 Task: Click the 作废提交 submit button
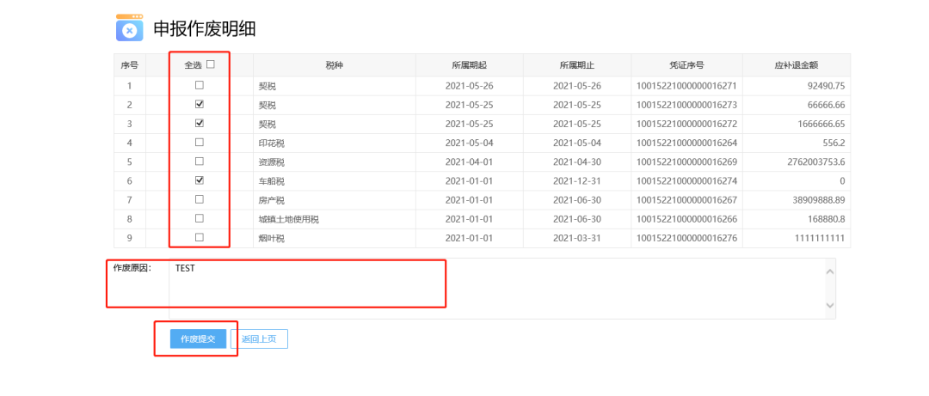198,339
